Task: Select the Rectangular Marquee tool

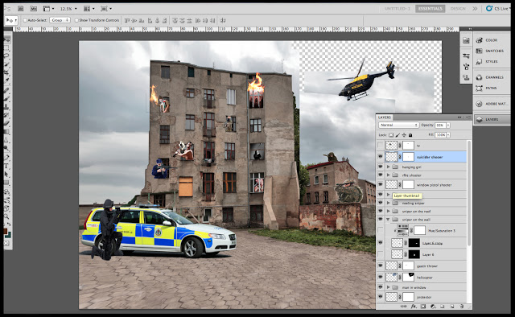Action: [6, 48]
